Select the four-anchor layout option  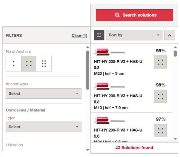(x=29, y=64)
